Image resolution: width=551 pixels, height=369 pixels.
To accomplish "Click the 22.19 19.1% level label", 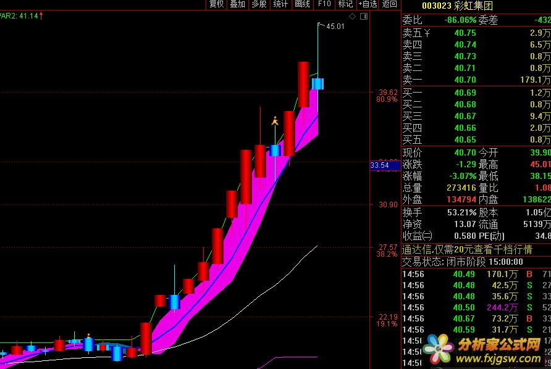I will coord(387,320).
